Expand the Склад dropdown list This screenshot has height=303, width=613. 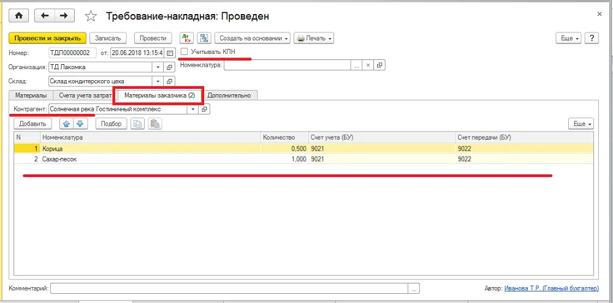pos(158,81)
